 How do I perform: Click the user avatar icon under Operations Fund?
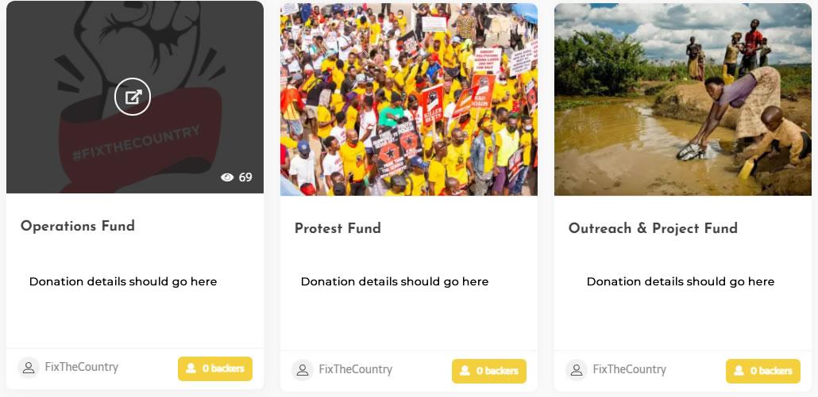pos(28,368)
